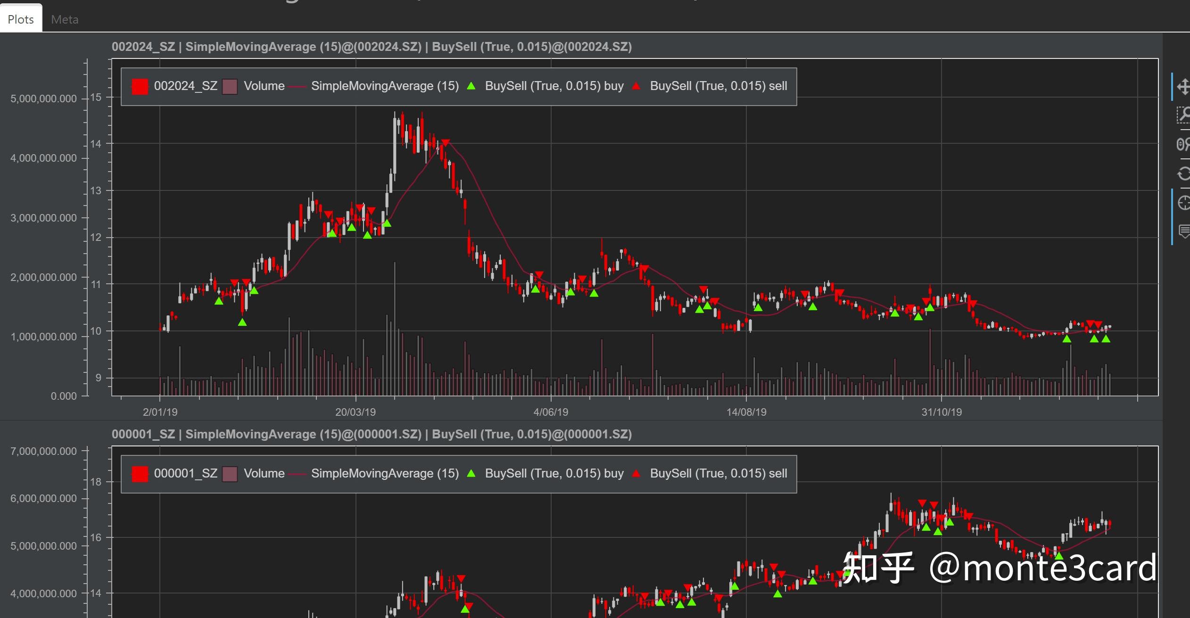The width and height of the screenshot is (1190, 618).
Task: Click the sell marker at the 002024_SZ price peak
Action: [x=445, y=142]
